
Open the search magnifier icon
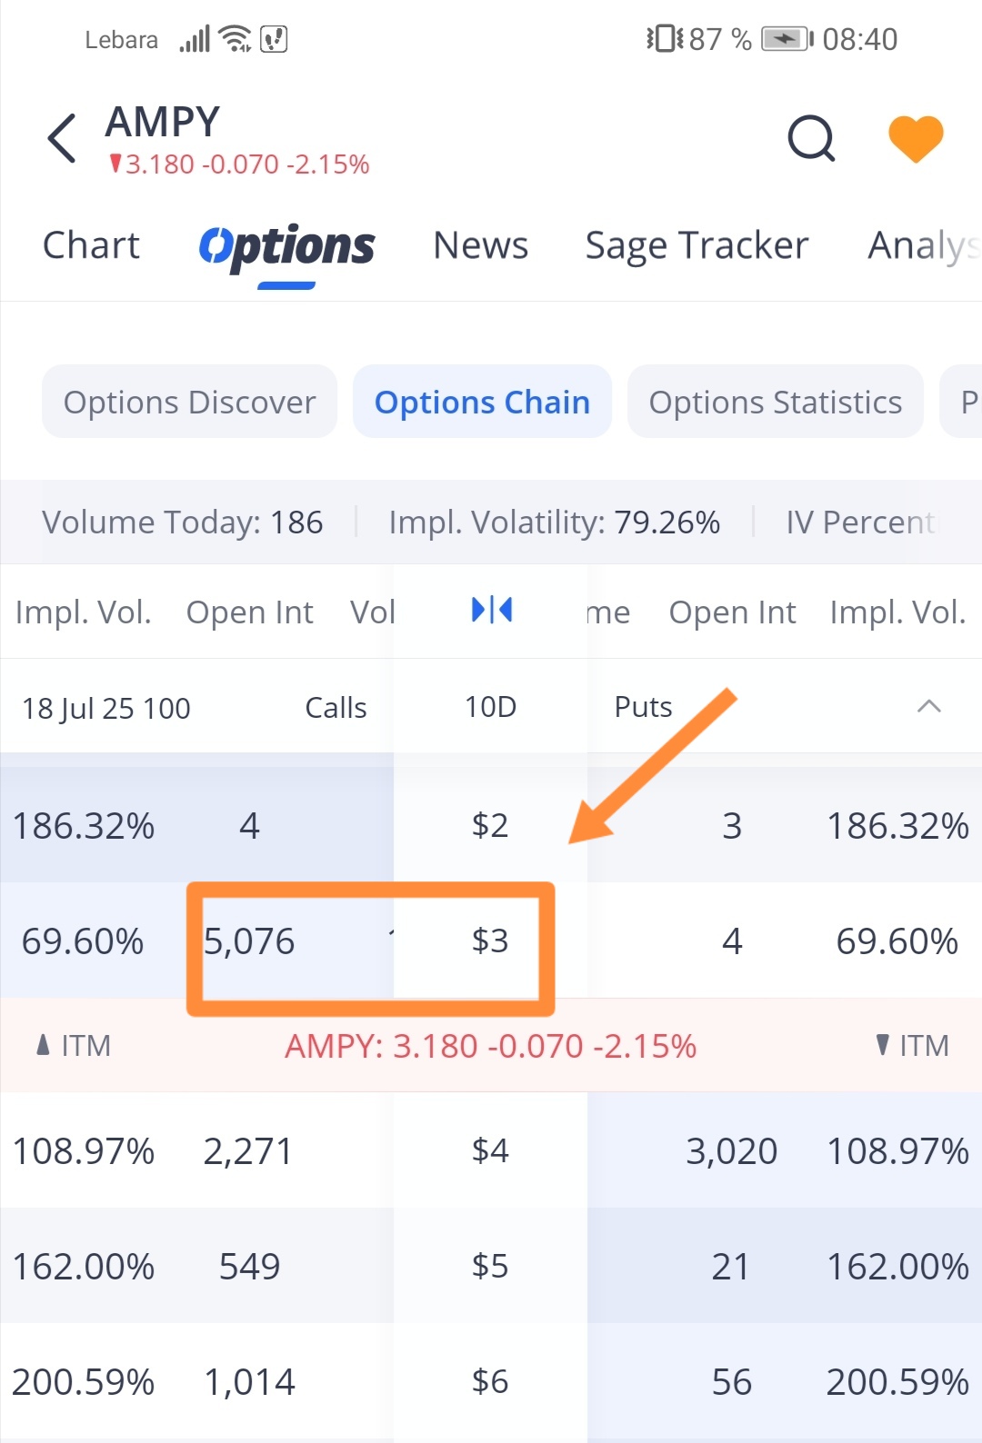click(x=811, y=139)
